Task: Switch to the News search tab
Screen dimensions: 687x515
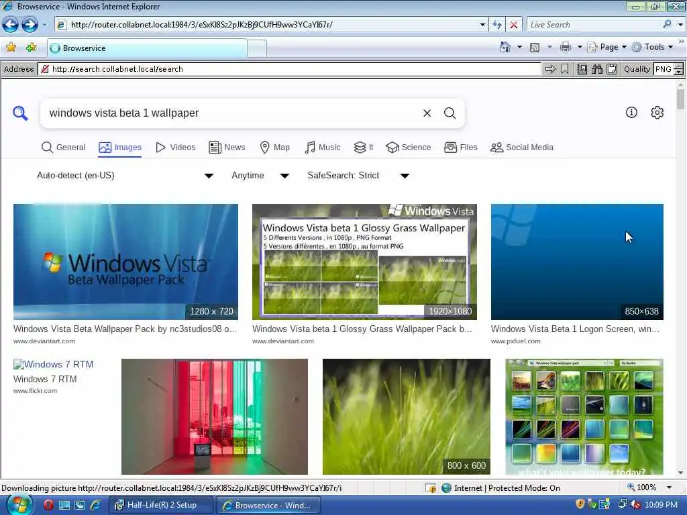Action: point(227,148)
